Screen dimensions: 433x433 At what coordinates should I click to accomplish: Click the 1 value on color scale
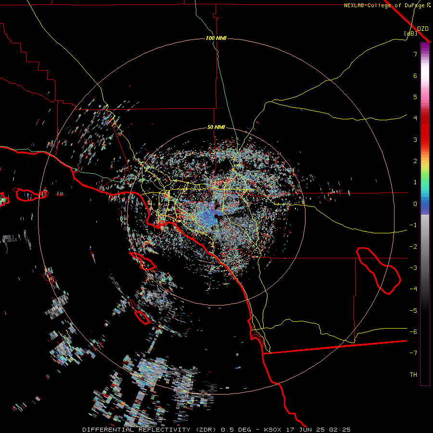[x=415, y=182]
